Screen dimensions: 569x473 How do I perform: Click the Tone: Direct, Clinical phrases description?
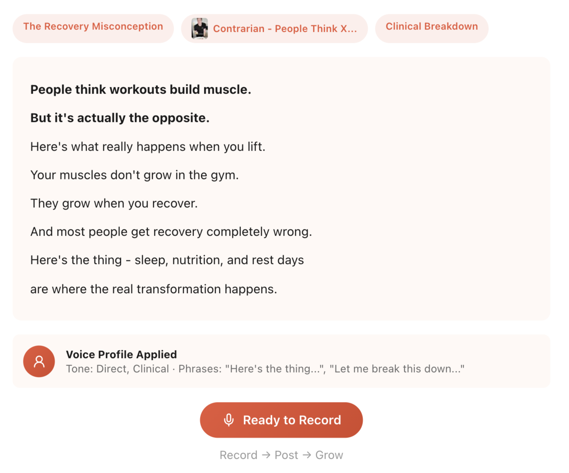(x=265, y=369)
